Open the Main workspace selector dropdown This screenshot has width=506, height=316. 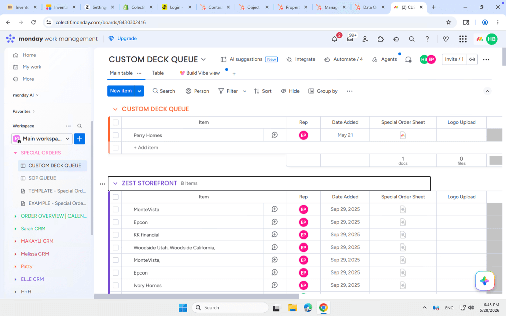42,139
